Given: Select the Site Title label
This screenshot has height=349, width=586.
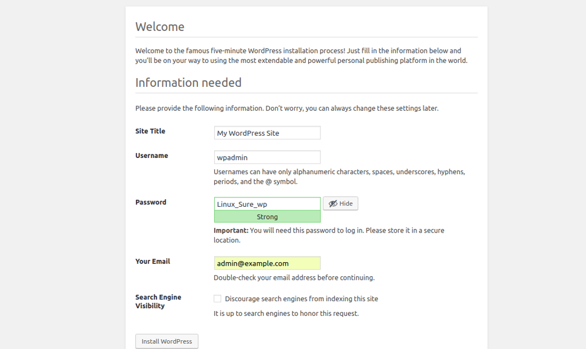Looking at the screenshot, I should (x=150, y=131).
